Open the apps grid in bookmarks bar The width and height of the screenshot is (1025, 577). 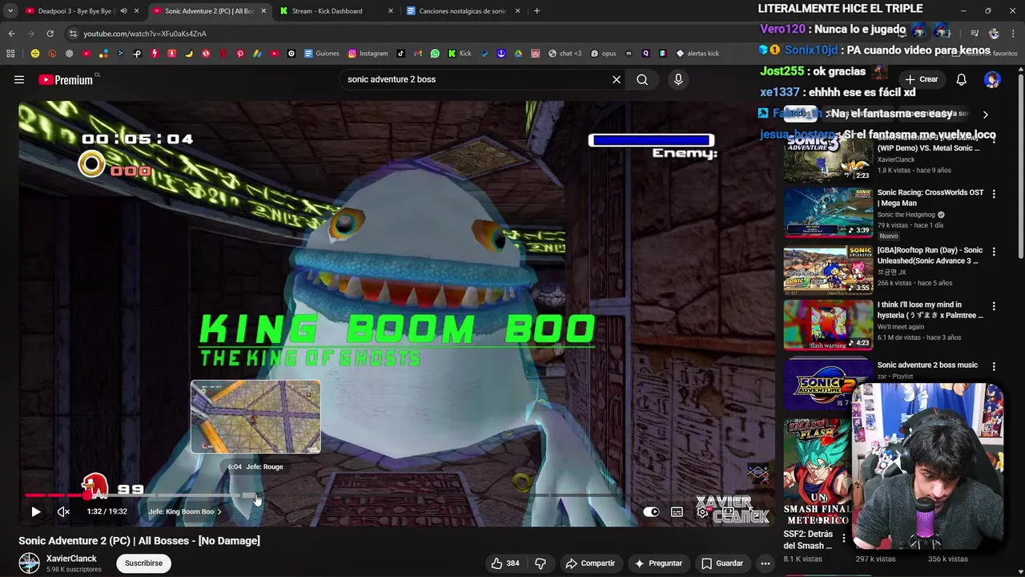pyautogui.click(x=10, y=54)
